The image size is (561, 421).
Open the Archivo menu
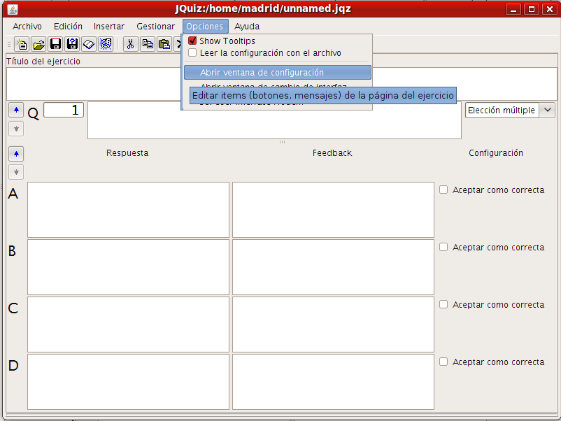[x=27, y=27]
